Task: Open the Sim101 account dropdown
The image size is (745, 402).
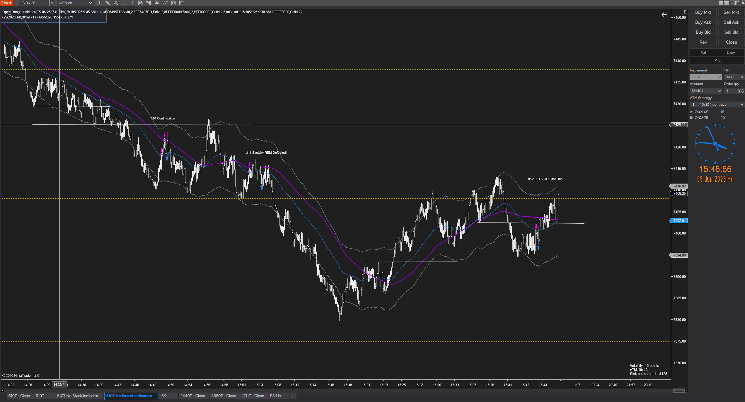Action: click(x=706, y=91)
